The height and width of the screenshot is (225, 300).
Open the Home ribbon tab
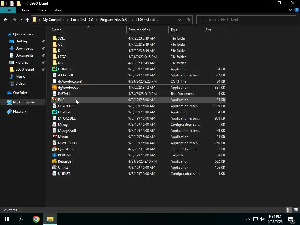pyautogui.click(x=25, y=10)
